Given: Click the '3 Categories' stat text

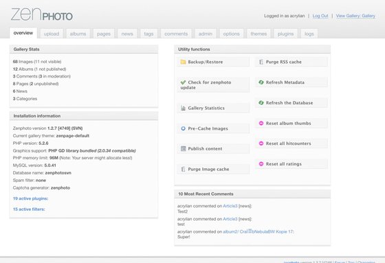Looking at the screenshot, I should point(25,99).
